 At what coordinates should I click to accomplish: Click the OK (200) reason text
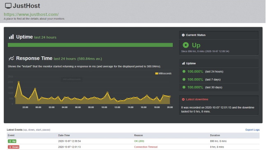(x=139, y=141)
